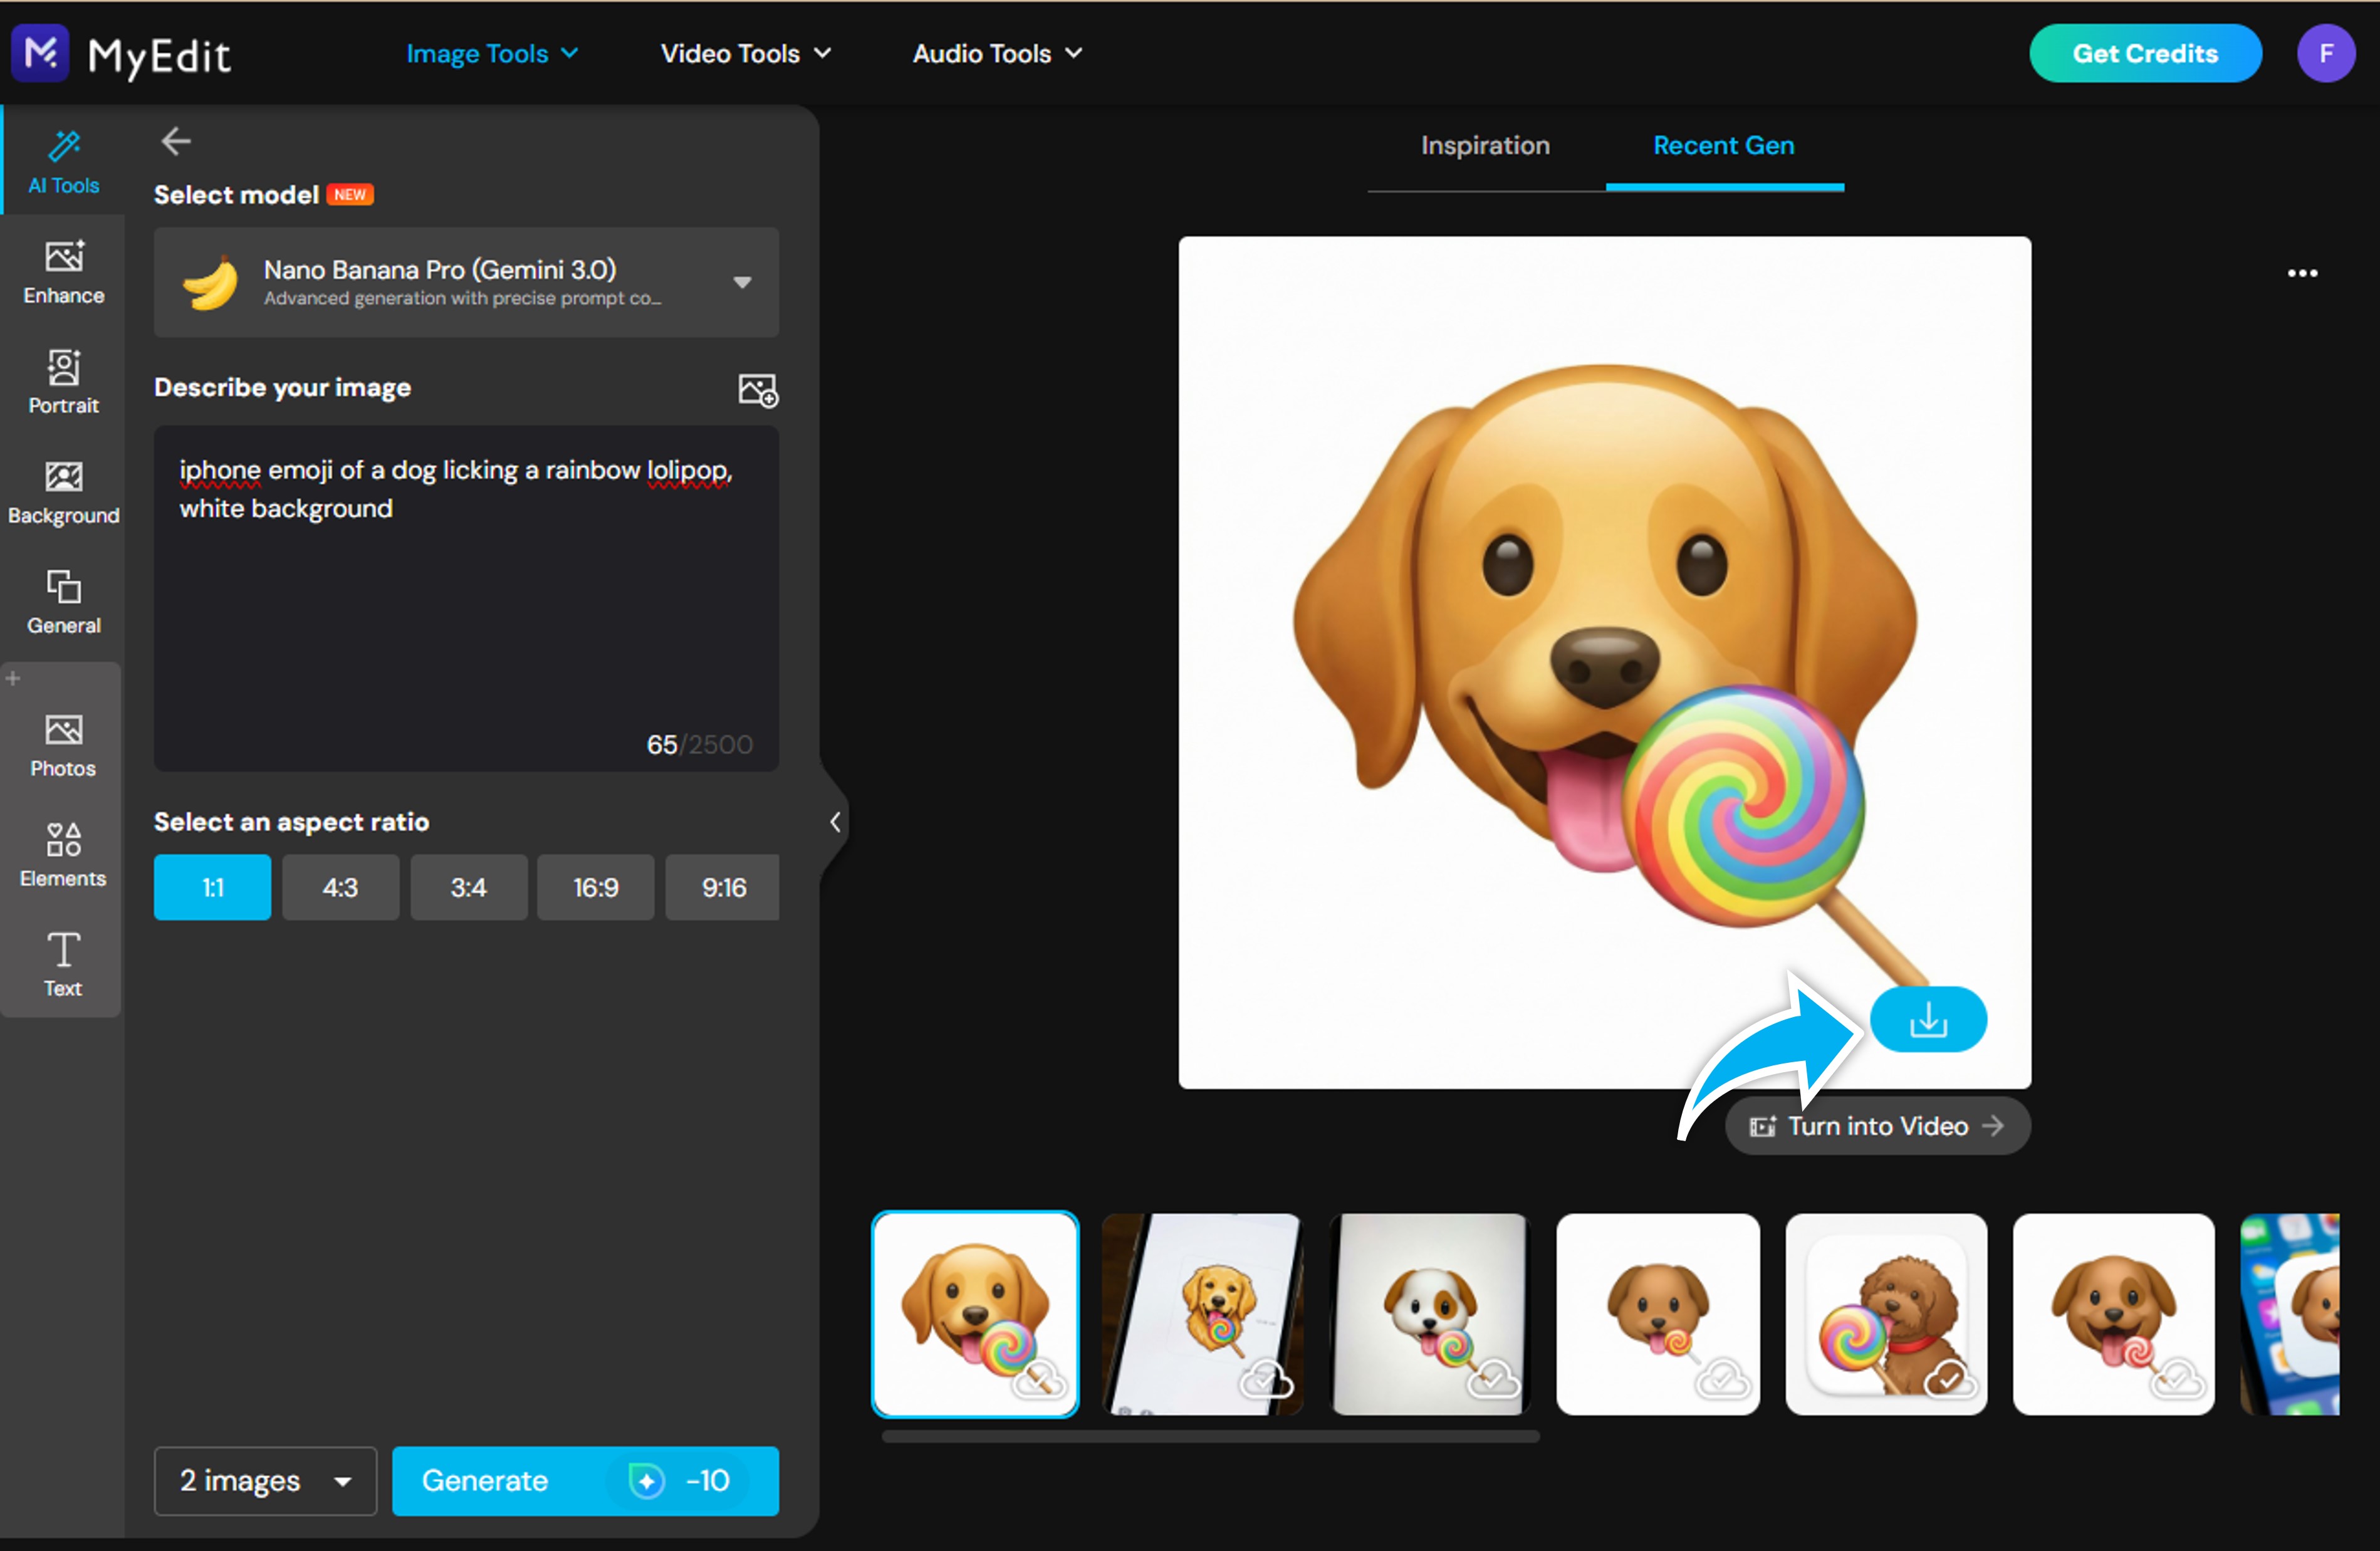The height and width of the screenshot is (1551, 2380).
Task: Choose the 9:16 aspect ratio option
Action: coord(722,887)
